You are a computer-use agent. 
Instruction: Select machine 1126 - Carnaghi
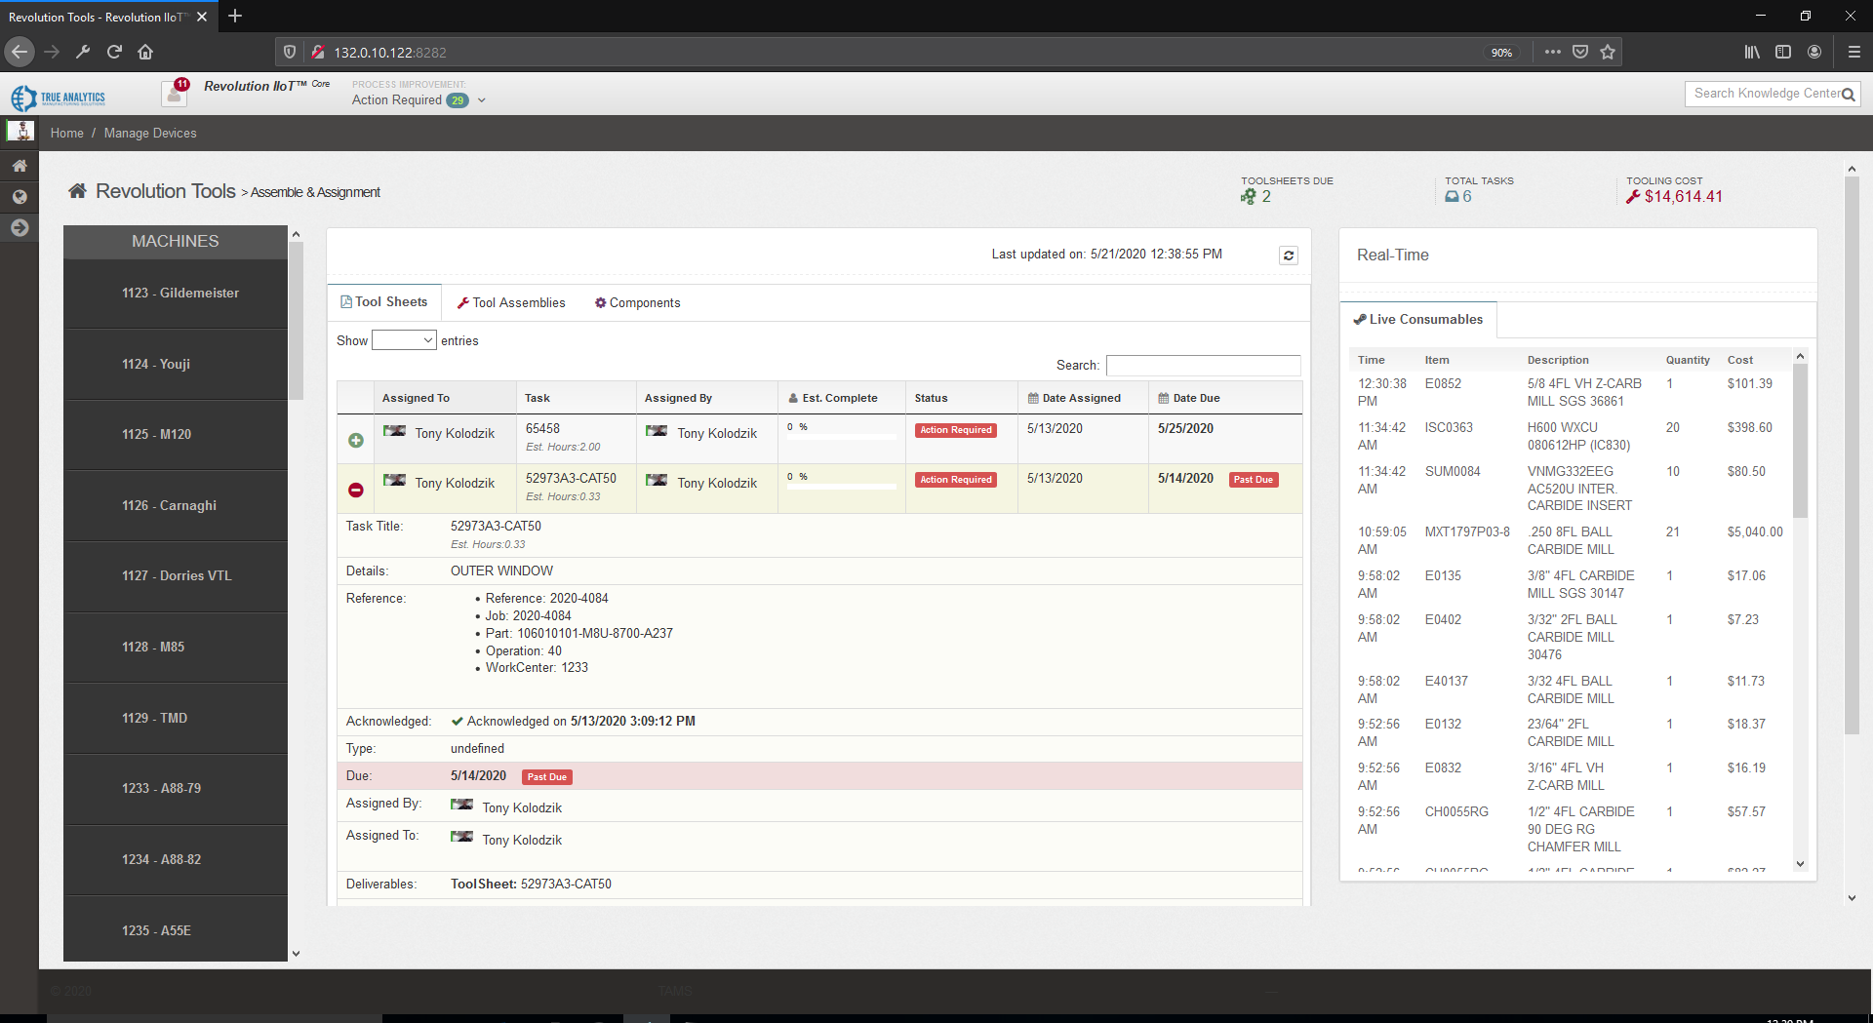click(x=170, y=506)
